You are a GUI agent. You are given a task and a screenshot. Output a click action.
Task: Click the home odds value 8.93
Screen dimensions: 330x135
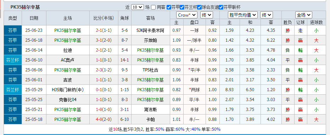click(229, 90)
